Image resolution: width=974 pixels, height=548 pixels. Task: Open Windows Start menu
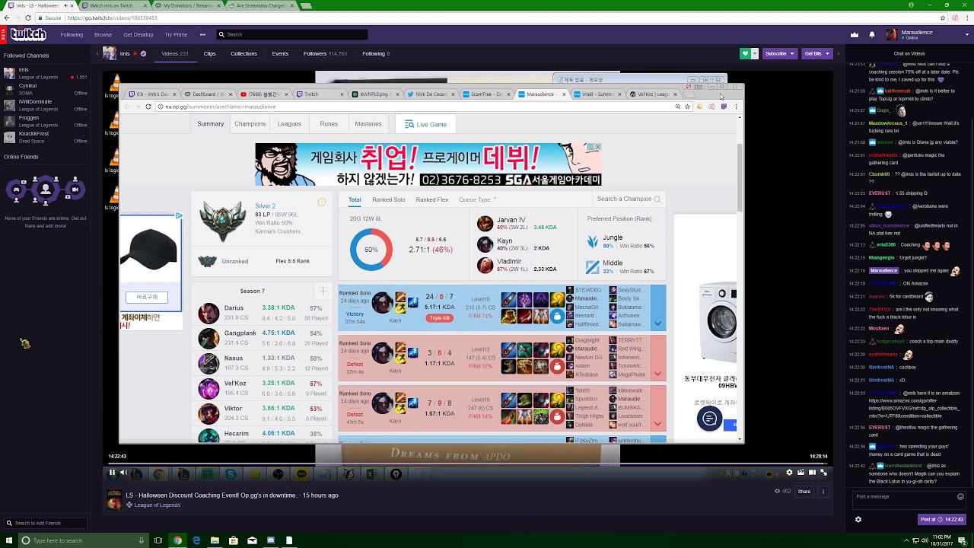click(x=8, y=540)
